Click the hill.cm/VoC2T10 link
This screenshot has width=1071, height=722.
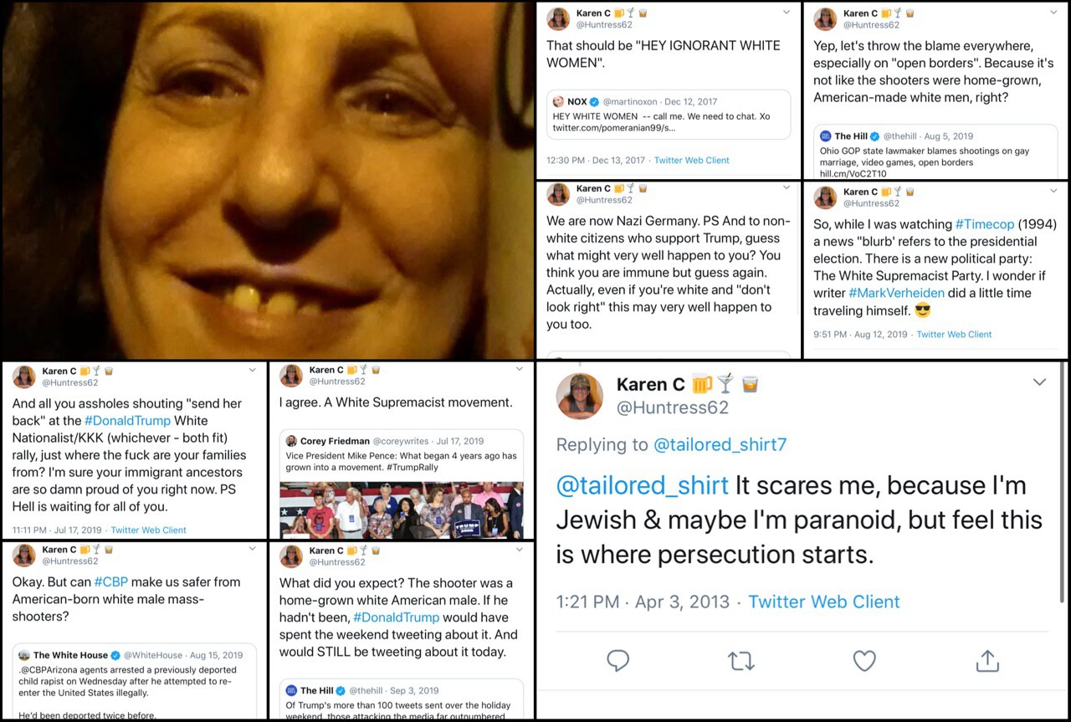[x=853, y=174]
